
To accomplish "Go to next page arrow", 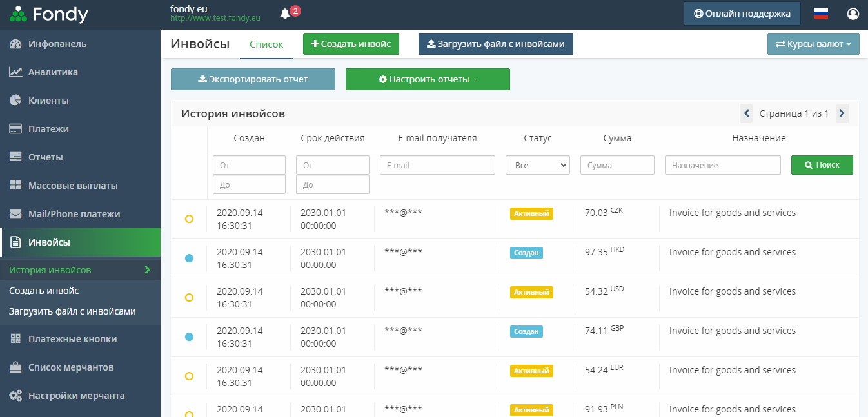I will 842,113.
